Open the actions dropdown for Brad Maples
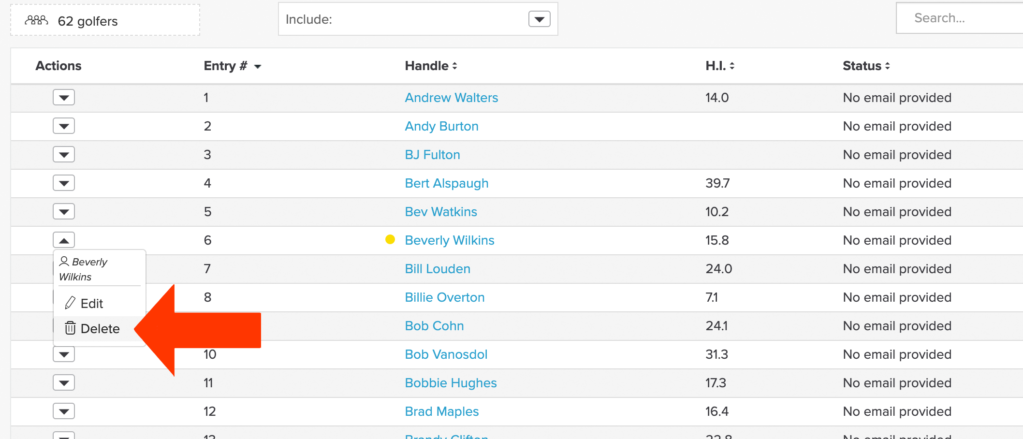The height and width of the screenshot is (439, 1023). (64, 411)
